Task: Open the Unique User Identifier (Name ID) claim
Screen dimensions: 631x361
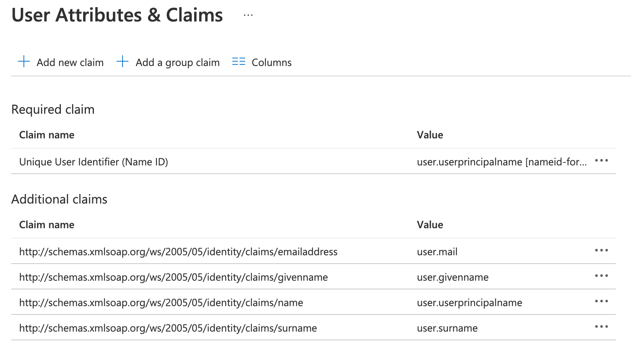Action: coord(93,162)
